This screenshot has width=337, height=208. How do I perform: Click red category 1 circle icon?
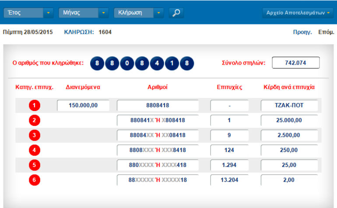pyautogui.click(x=35, y=105)
